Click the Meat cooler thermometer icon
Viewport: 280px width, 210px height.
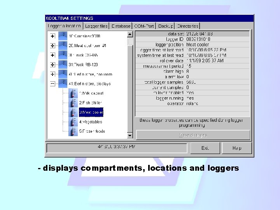(x=73, y=112)
